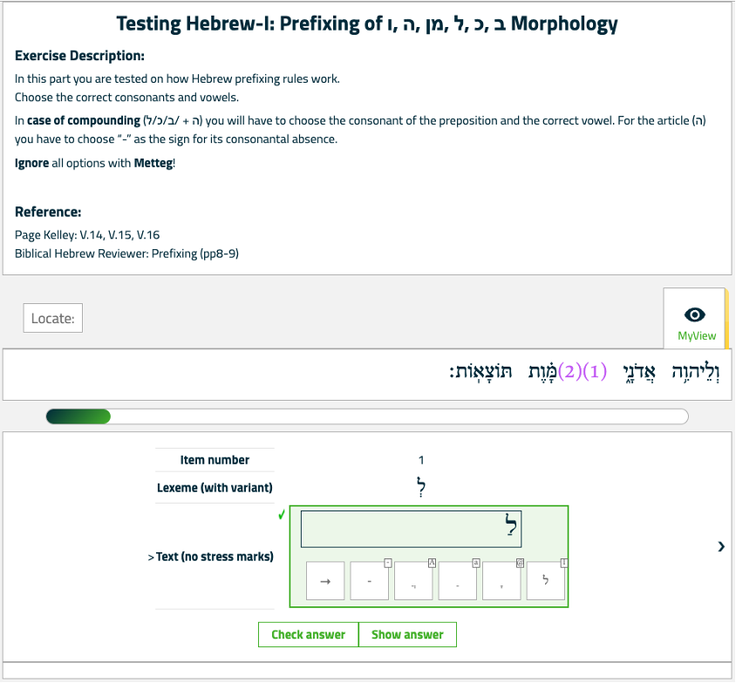
Task: Click the Hebrew word וליהוה in verse
Action: pyautogui.click(x=695, y=372)
